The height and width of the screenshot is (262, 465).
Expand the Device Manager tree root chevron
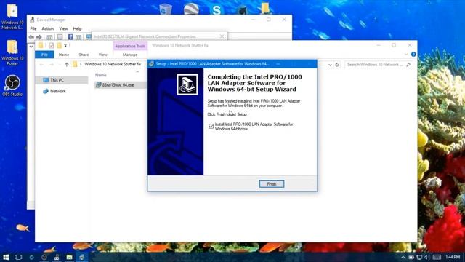point(31,47)
